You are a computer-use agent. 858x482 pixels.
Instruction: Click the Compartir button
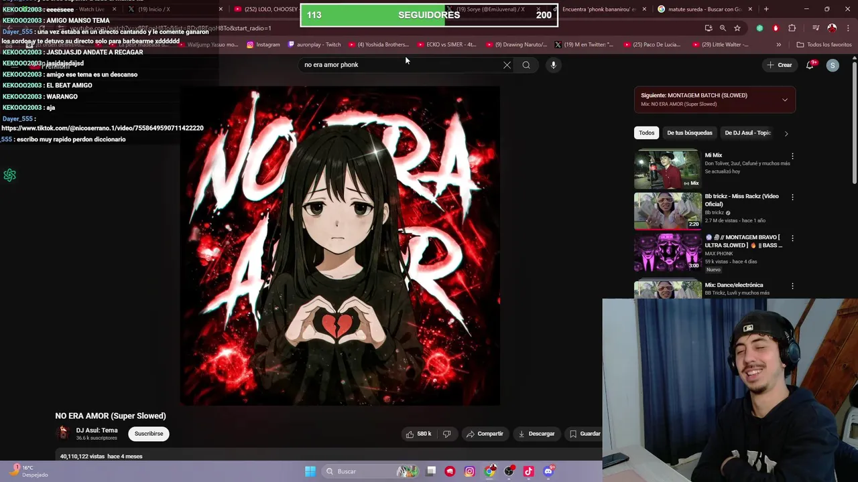pos(485,434)
